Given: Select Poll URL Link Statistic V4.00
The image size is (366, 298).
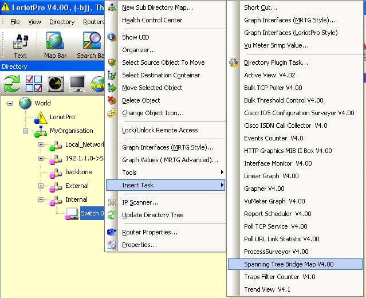Looking at the screenshot, I should [x=295, y=239].
